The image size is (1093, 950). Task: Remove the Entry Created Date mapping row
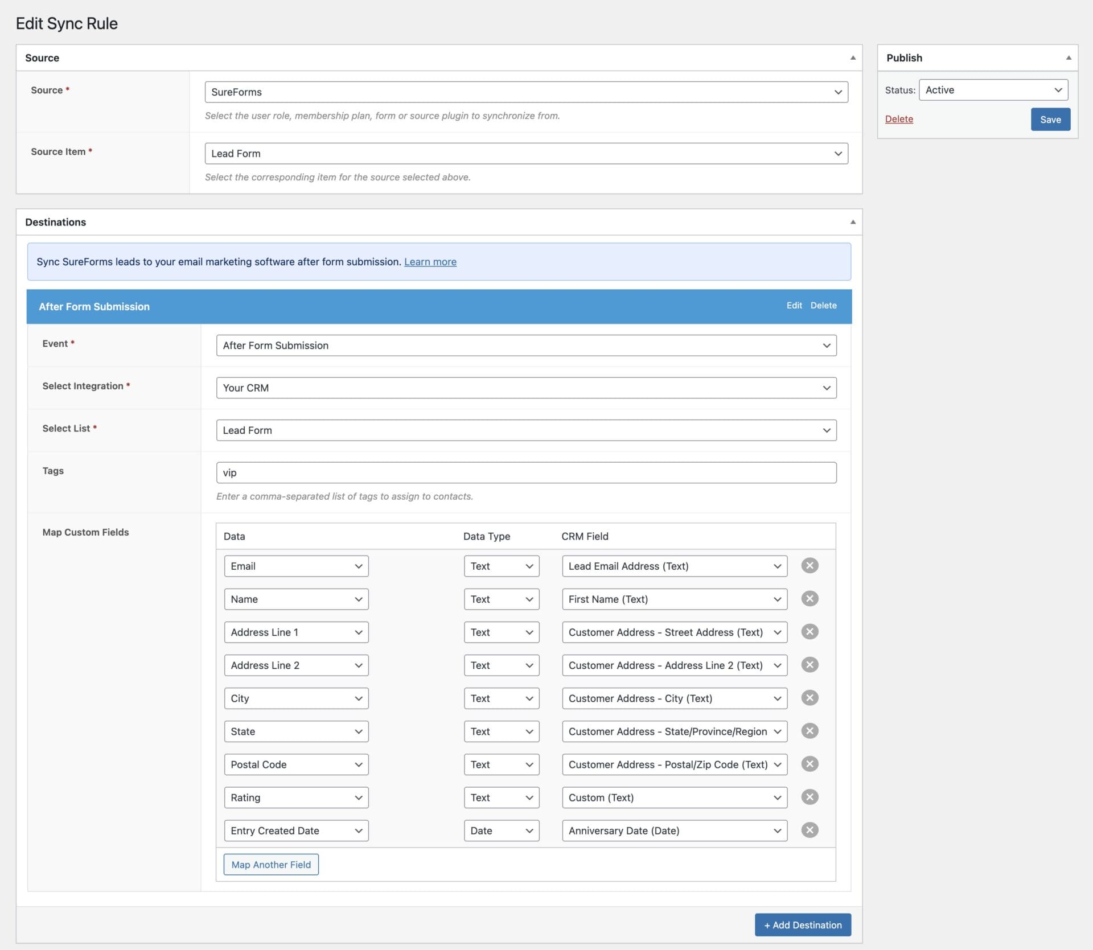click(810, 830)
